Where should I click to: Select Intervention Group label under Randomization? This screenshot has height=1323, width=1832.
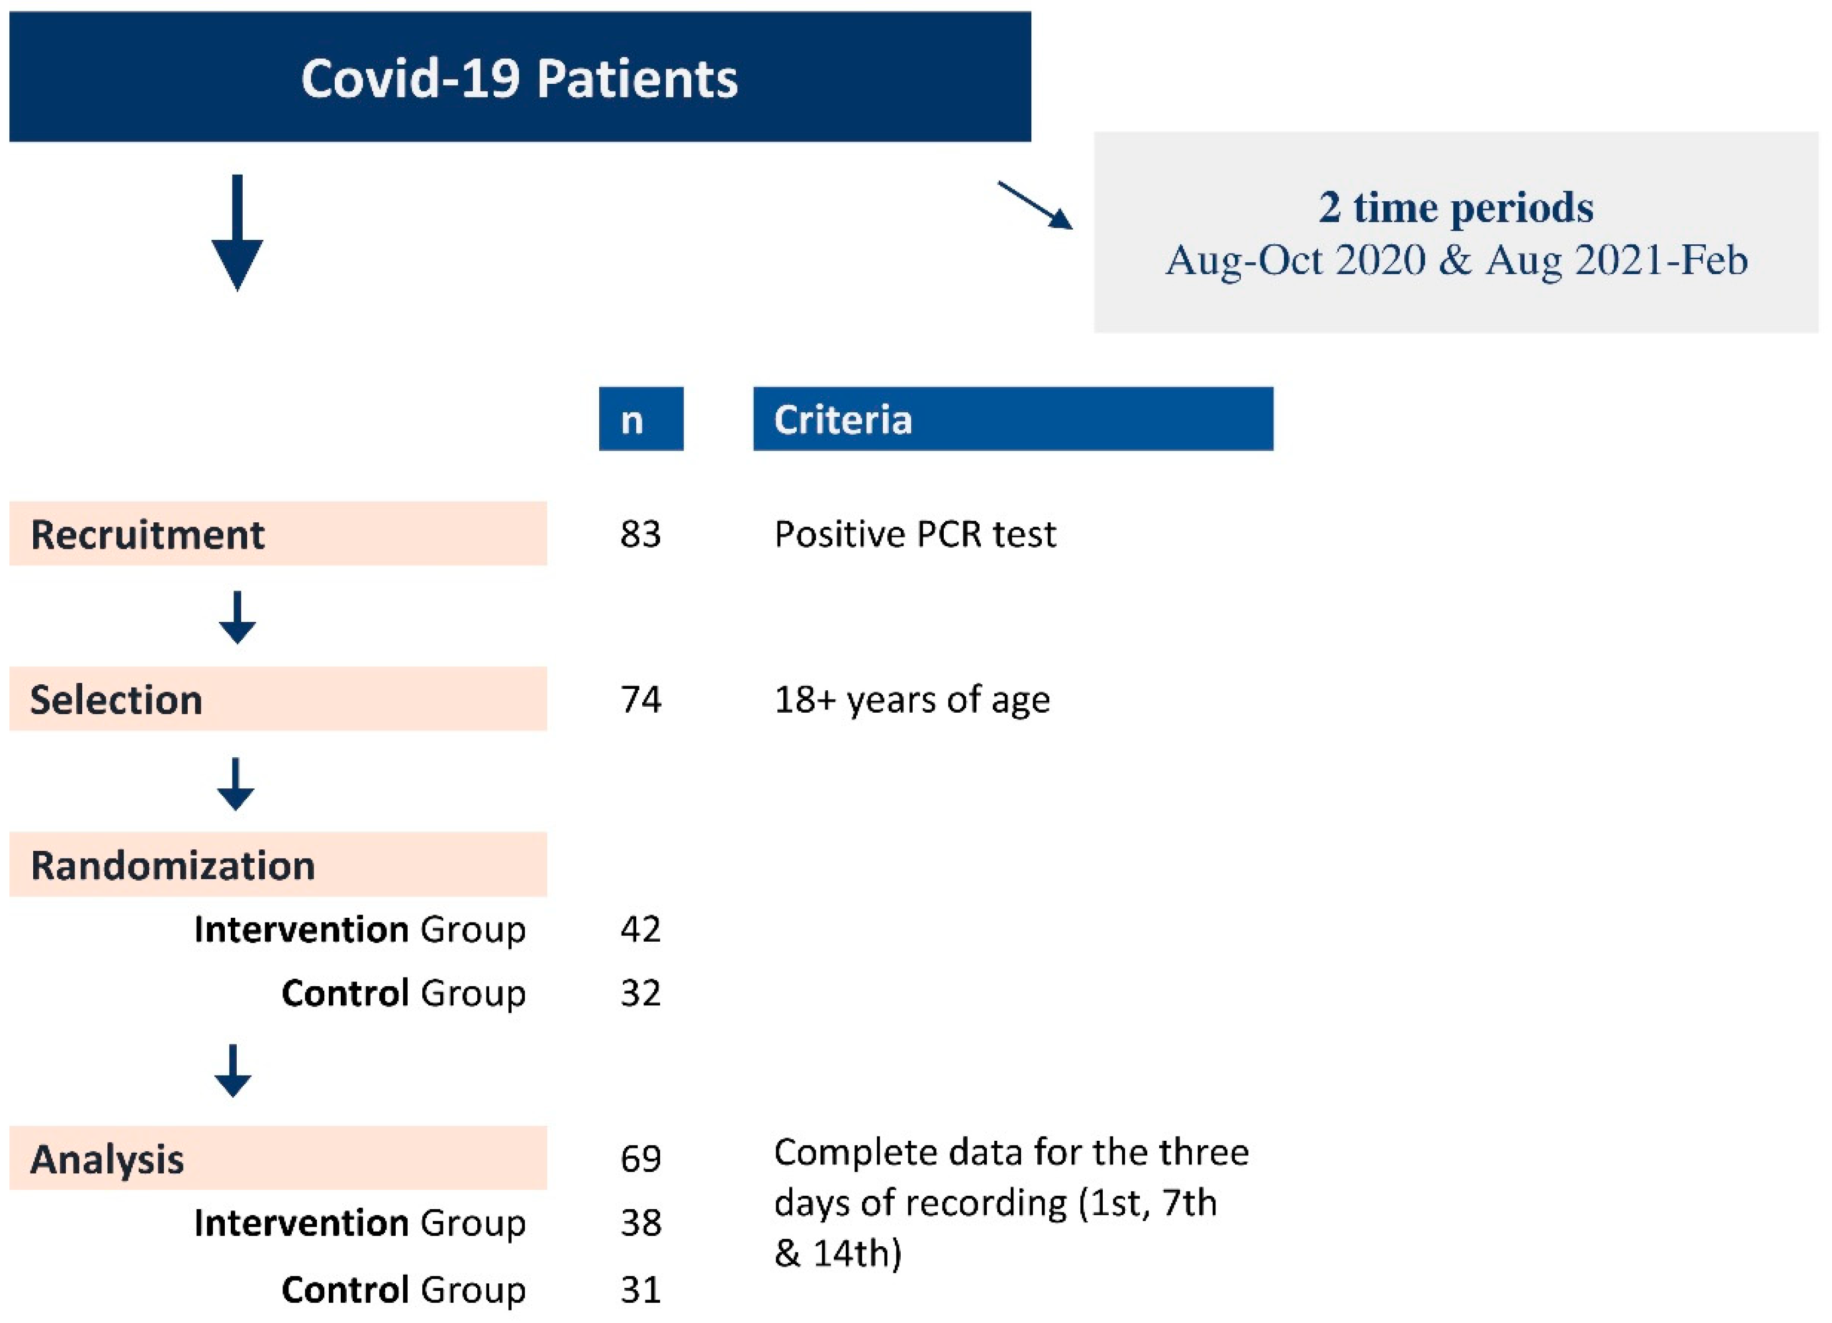tap(360, 929)
